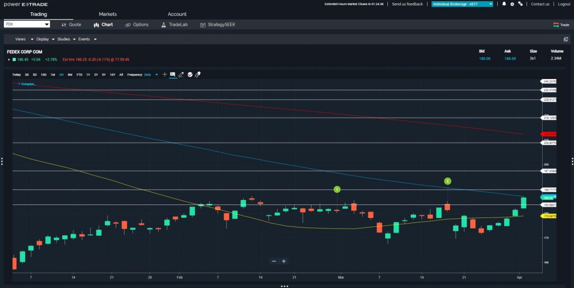574x288 pixels.
Task: Open the notifications bell icon
Action: pyautogui.click(x=504, y=4)
